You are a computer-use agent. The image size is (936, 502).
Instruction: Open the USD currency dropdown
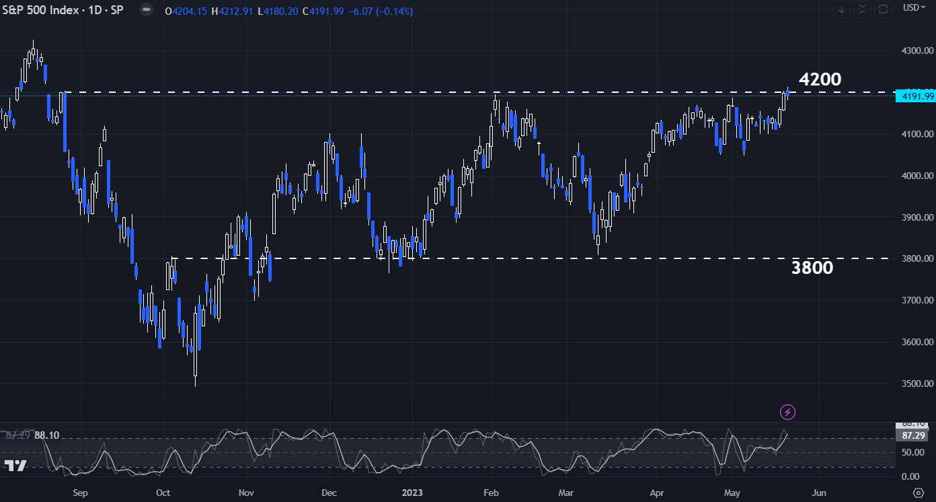click(914, 8)
